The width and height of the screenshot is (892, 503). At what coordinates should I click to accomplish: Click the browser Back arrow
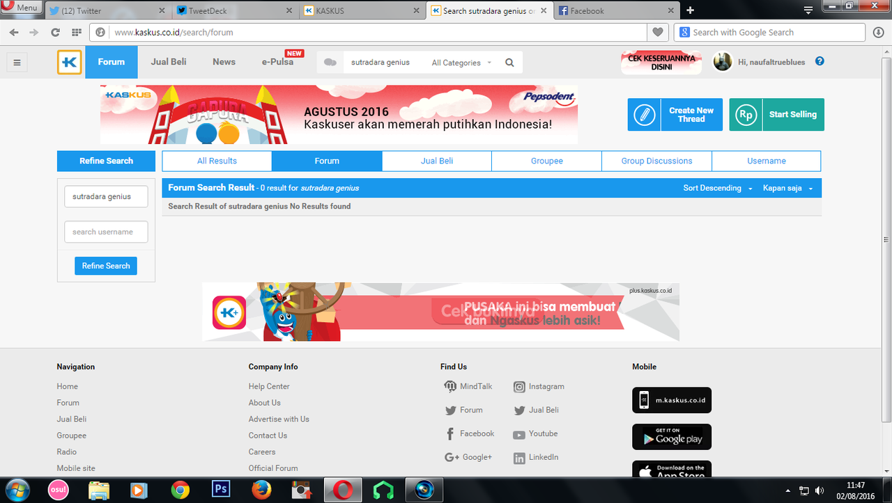coord(14,32)
